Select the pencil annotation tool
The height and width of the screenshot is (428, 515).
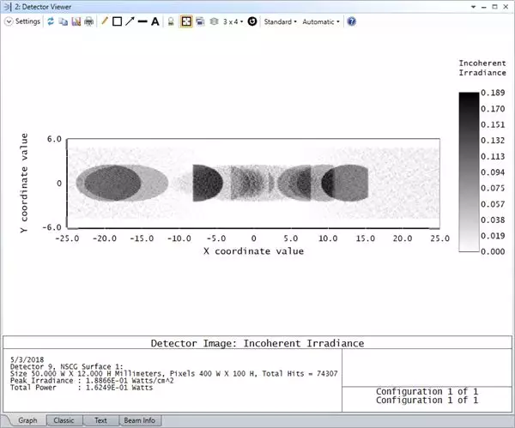click(104, 21)
